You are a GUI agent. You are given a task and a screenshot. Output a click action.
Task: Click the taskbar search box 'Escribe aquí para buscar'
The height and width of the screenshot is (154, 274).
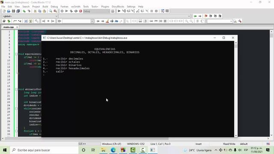tap(44, 150)
